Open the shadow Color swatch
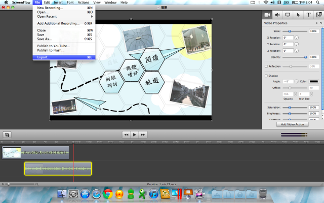Viewport: 324px width, 203px height. (x=314, y=81)
